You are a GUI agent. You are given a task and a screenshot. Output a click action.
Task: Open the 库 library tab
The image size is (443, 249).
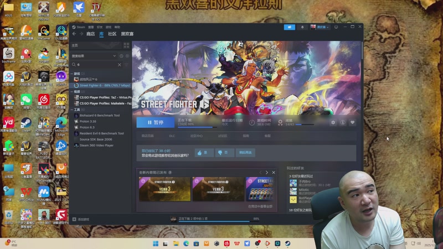point(101,34)
